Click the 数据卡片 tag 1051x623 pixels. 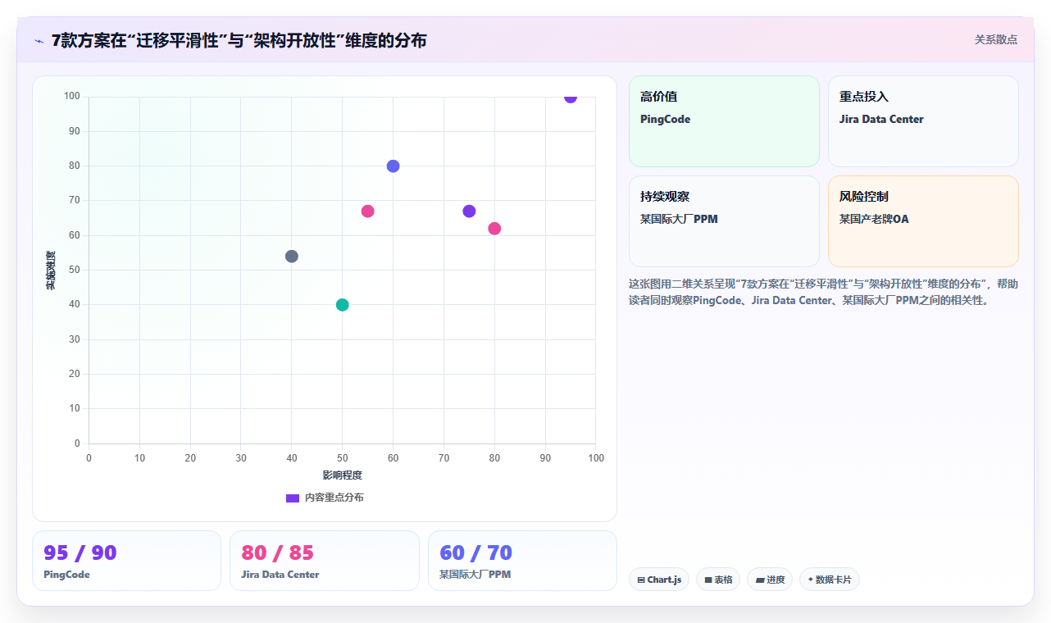830,580
